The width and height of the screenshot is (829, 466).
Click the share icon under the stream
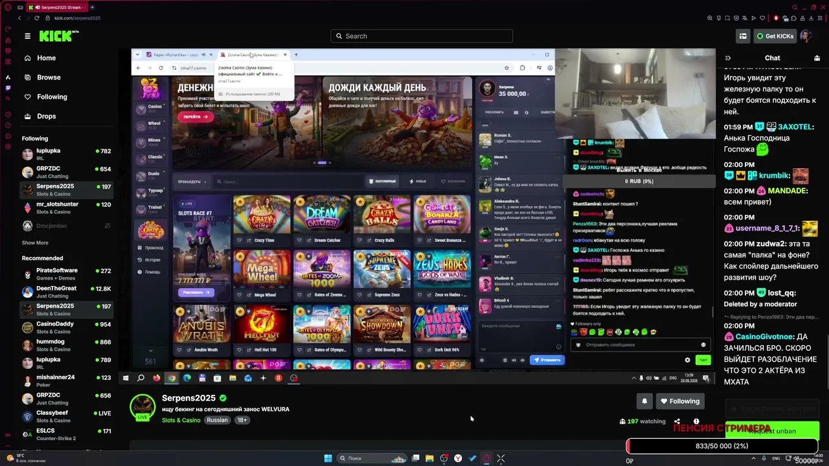(677, 421)
